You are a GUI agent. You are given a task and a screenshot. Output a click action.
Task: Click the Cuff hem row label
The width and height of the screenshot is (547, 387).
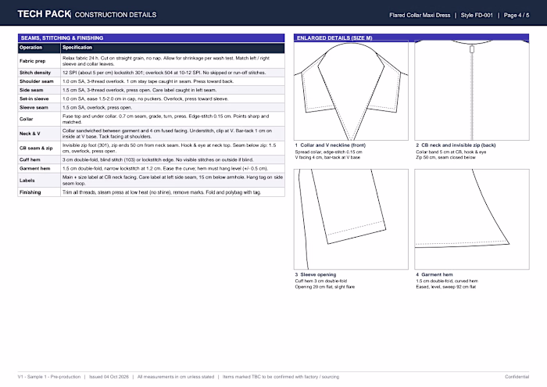tap(30, 159)
